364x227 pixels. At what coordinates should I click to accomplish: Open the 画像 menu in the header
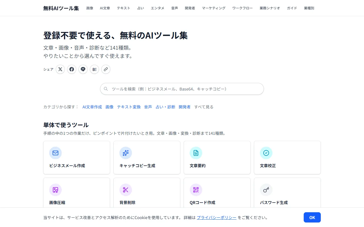point(90,8)
